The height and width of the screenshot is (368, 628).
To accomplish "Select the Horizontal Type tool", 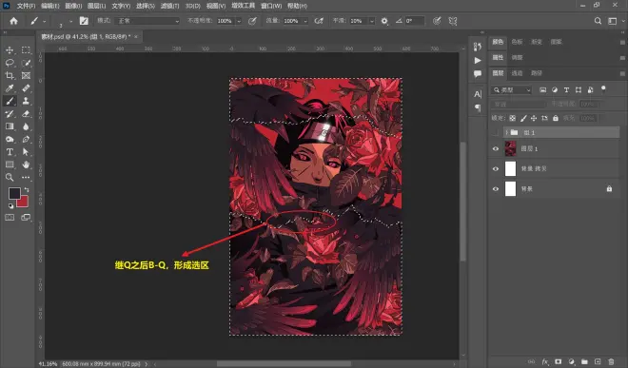I will (10, 152).
